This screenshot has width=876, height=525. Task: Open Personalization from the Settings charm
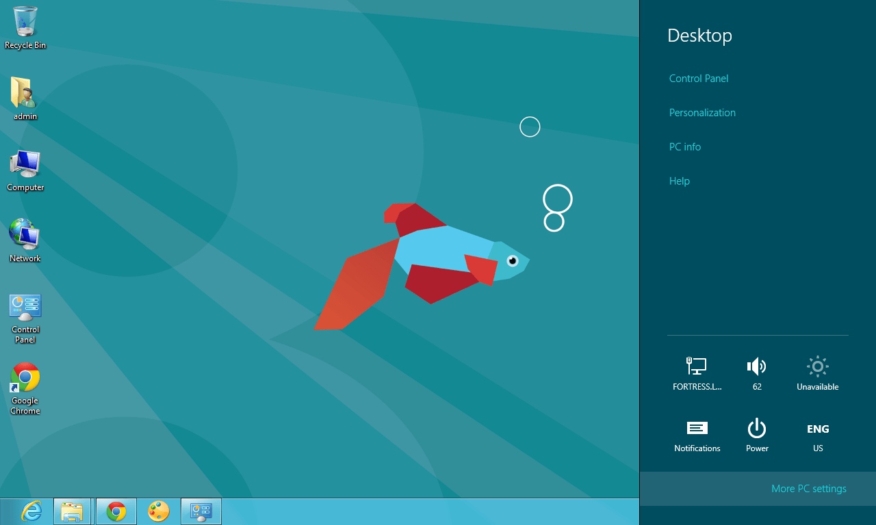[702, 112]
